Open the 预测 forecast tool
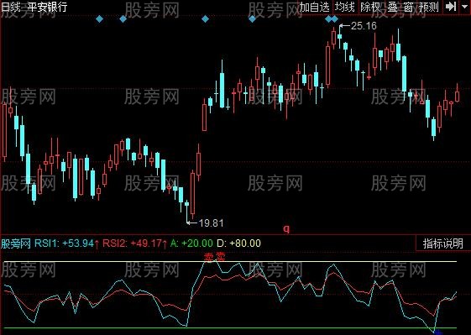The height and width of the screenshot is (335, 471). [429, 7]
